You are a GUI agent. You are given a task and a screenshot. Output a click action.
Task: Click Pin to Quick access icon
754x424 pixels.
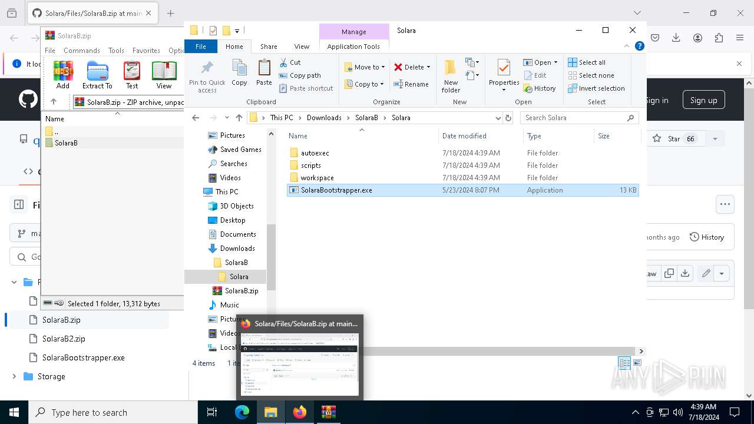207,76
